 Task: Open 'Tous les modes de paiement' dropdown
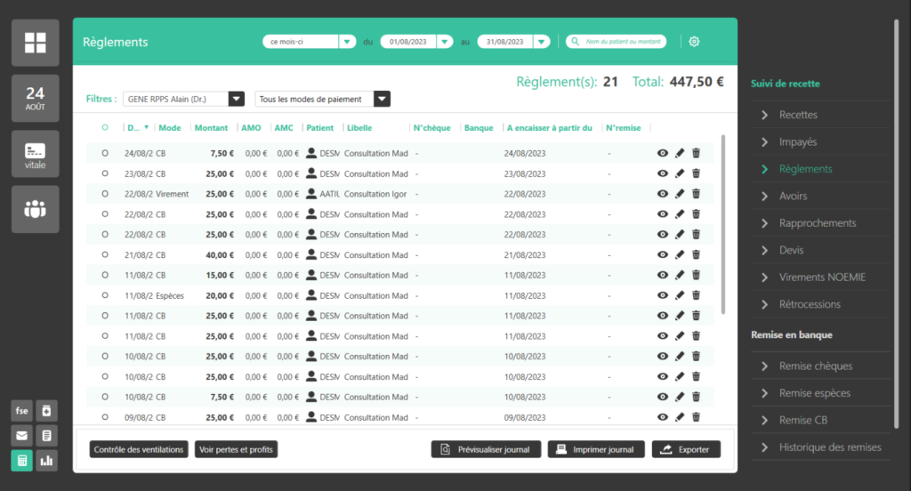tap(381, 99)
